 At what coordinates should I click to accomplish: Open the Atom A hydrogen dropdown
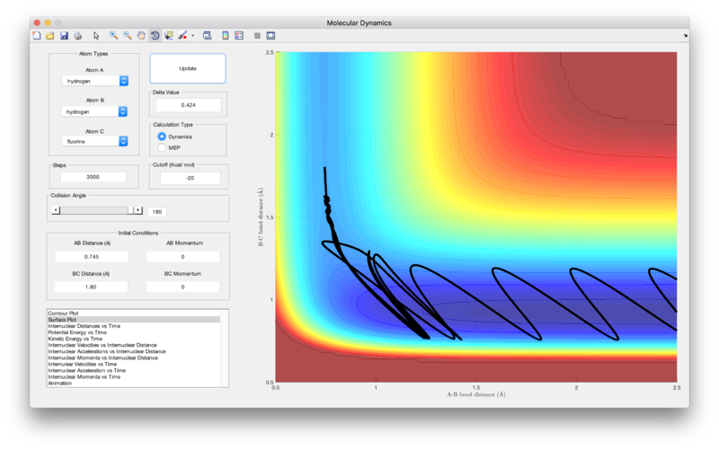[95, 81]
